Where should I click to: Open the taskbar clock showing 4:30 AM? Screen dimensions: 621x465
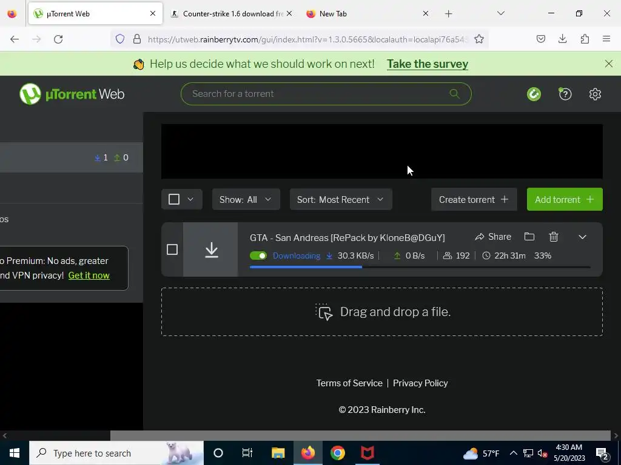pos(569,453)
